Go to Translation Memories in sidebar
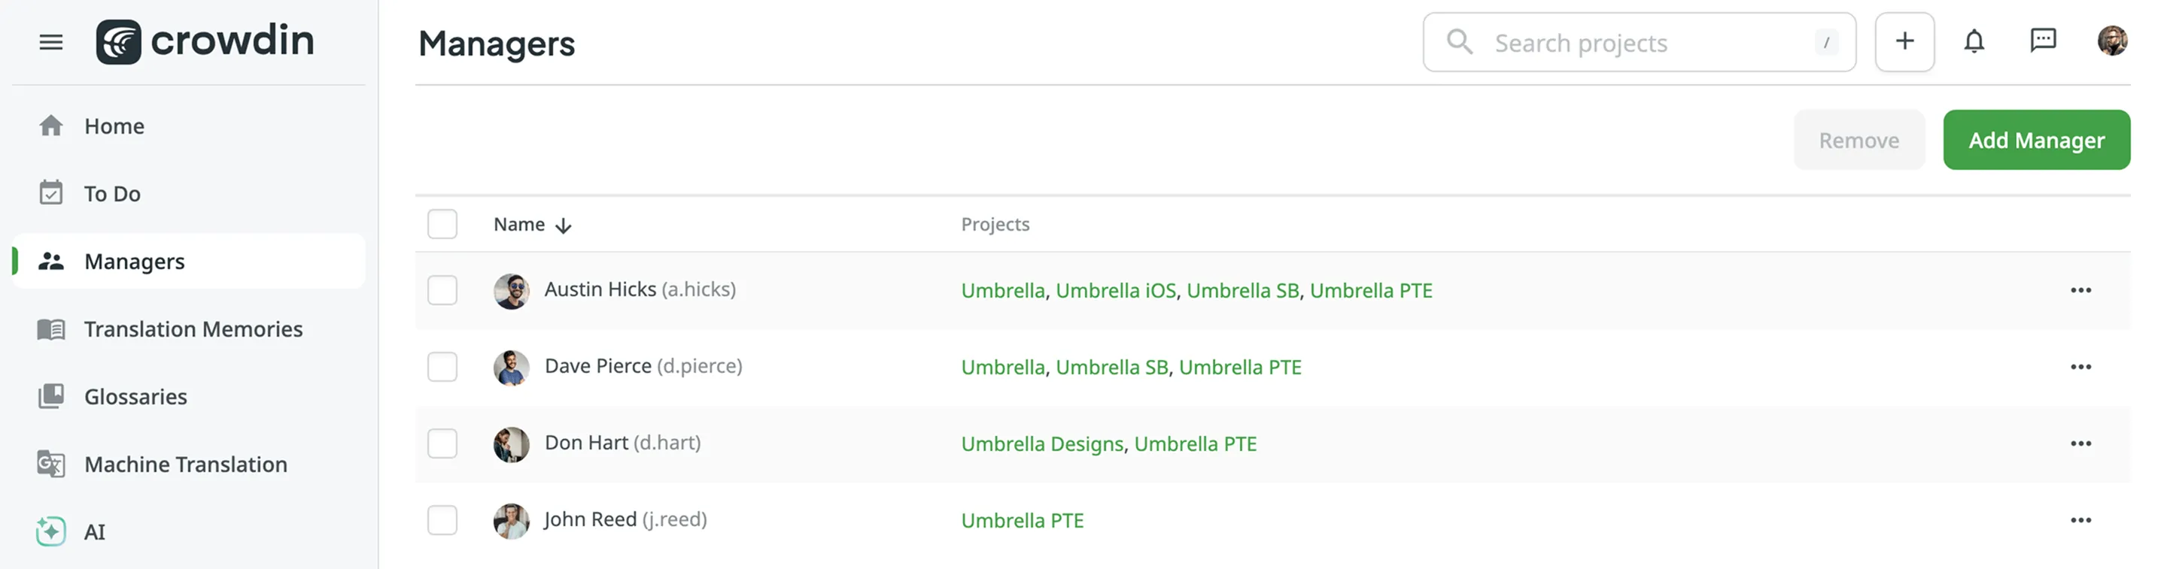The width and height of the screenshot is (2167, 569). pos(193,328)
